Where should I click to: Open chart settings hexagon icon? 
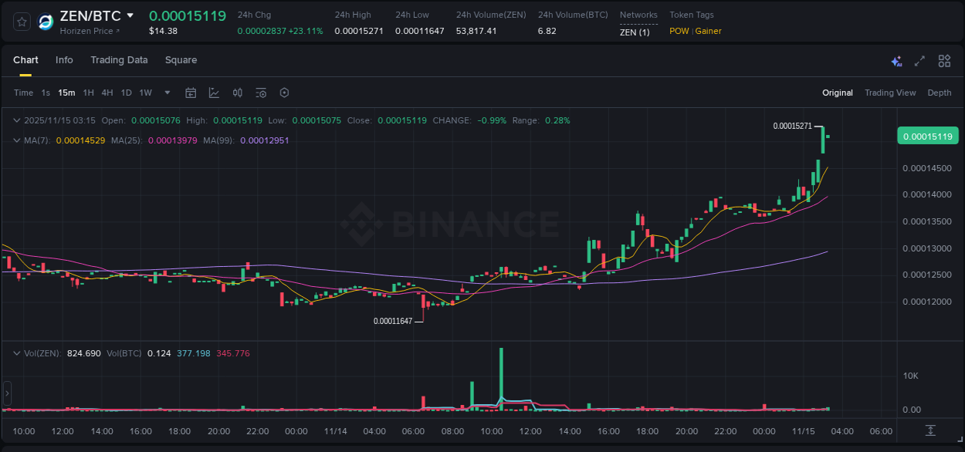coord(284,93)
